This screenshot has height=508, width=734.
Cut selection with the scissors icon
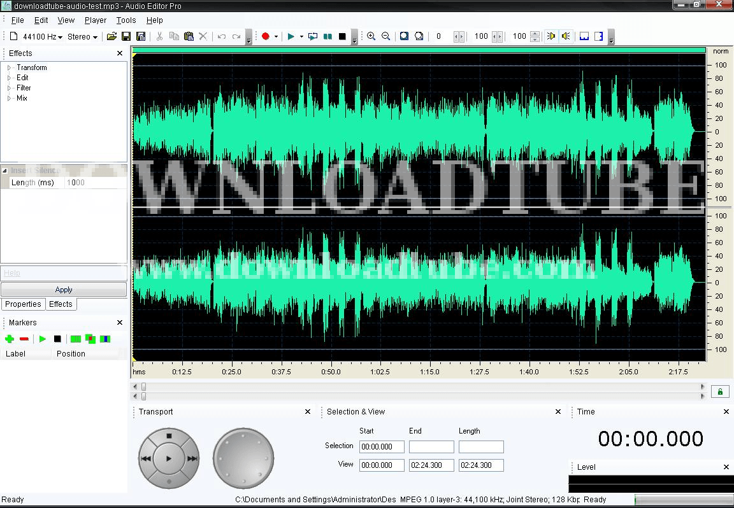[x=159, y=36]
